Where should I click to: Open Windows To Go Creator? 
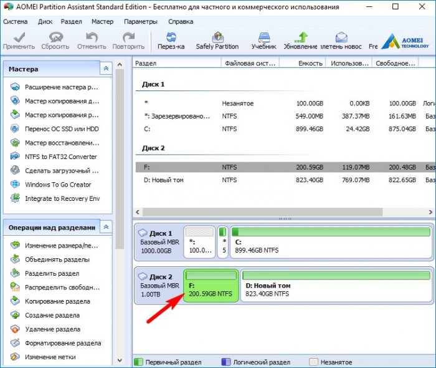pyautogui.click(x=50, y=185)
